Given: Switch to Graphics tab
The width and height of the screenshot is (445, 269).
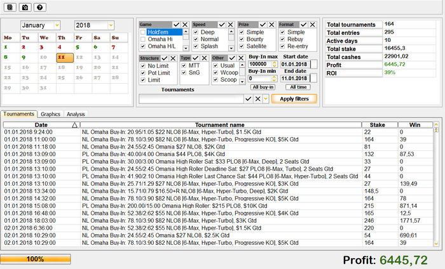Looking at the screenshot, I should tap(50, 114).
